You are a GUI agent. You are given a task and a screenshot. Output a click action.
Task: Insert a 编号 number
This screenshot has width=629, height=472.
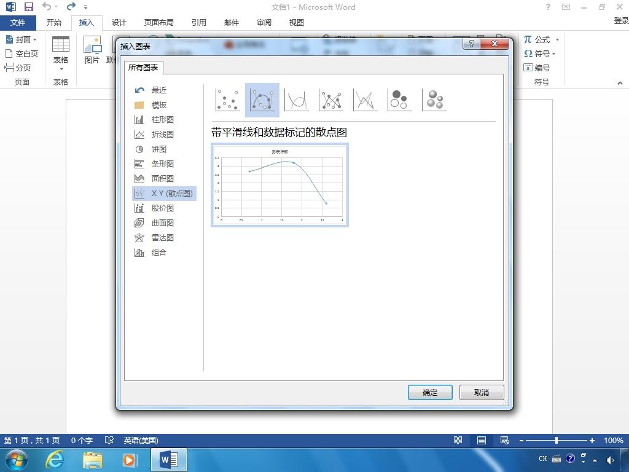coord(537,68)
